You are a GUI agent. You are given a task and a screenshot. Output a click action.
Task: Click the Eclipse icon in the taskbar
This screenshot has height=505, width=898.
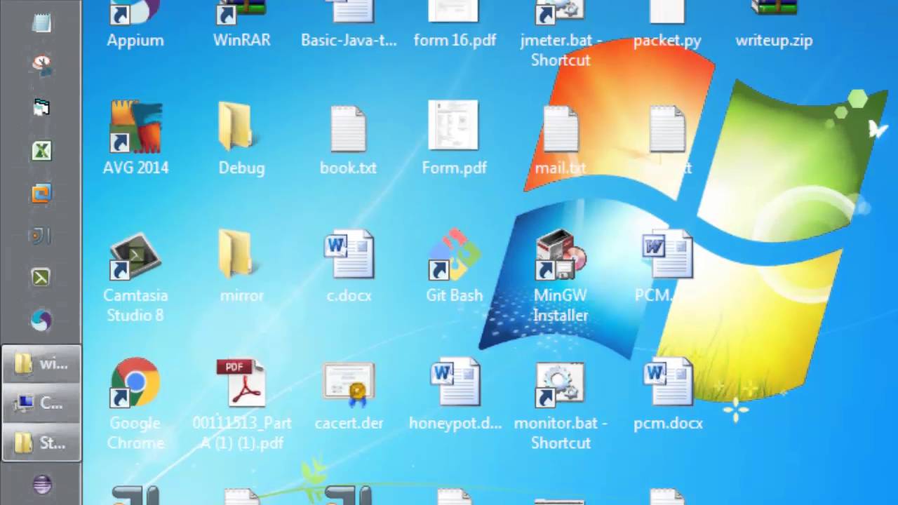click(41, 485)
